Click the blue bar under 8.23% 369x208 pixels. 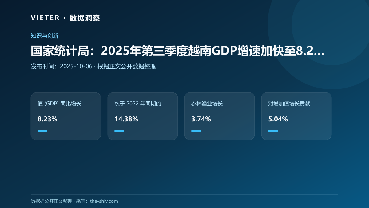point(42,131)
